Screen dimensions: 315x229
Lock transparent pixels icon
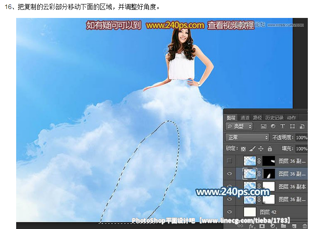click(243, 149)
